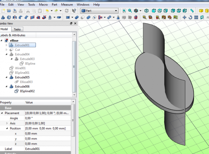Click the Undo arrow icon
Viewport: 209px width, 154px height.
point(47,11)
